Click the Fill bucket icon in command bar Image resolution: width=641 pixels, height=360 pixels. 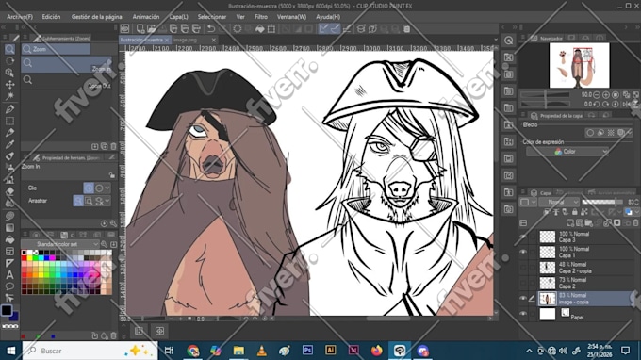(260, 28)
